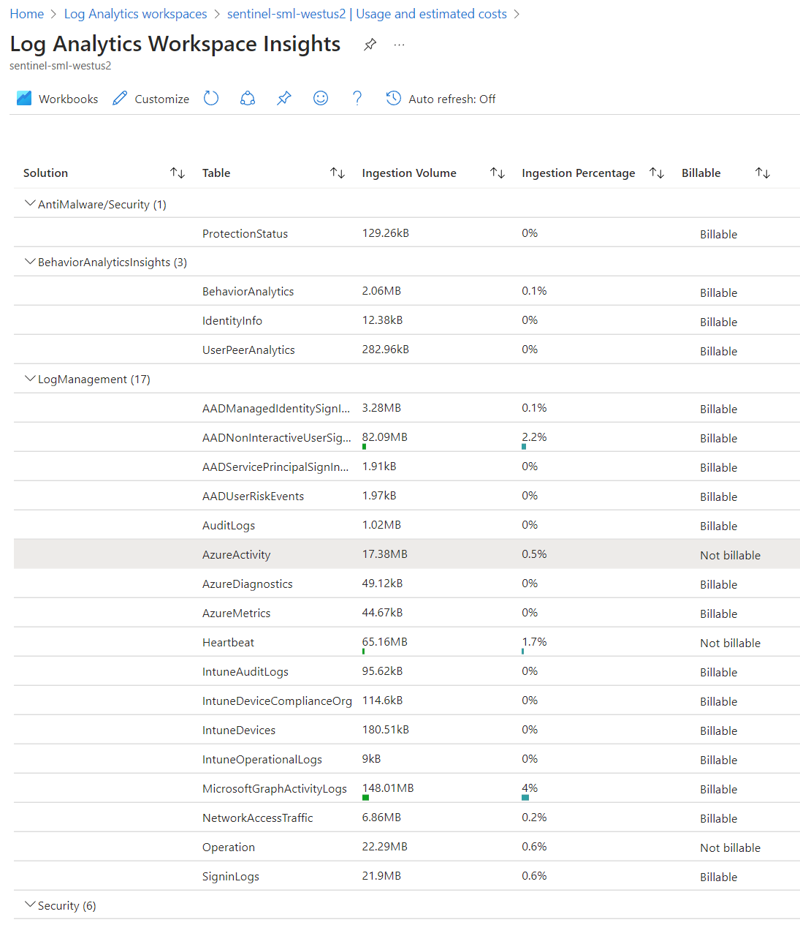Click the 65.16MB Heartbeat volume

(385, 642)
